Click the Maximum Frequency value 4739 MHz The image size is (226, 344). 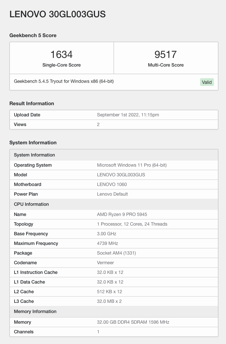coord(107,243)
